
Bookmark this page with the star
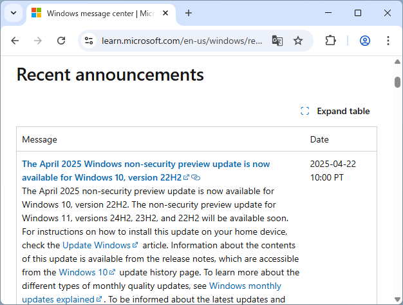(298, 41)
